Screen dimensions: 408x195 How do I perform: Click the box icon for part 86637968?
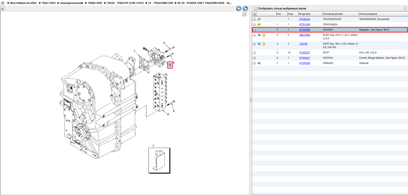(x=263, y=35)
